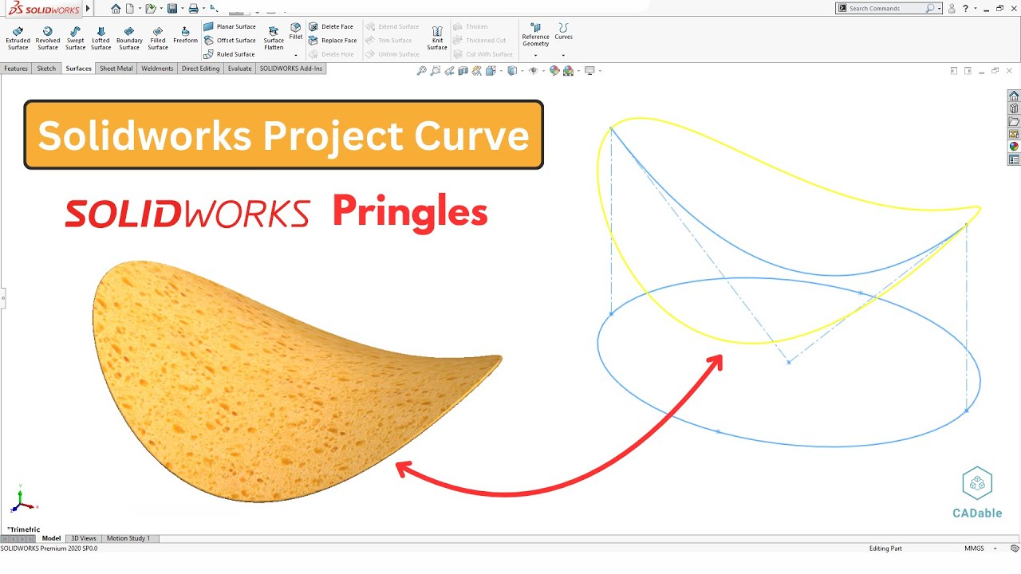Image resolution: width=1021 pixels, height=574 pixels.
Task: Pick the Boundary Surface tool
Action: click(x=129, y=37)
